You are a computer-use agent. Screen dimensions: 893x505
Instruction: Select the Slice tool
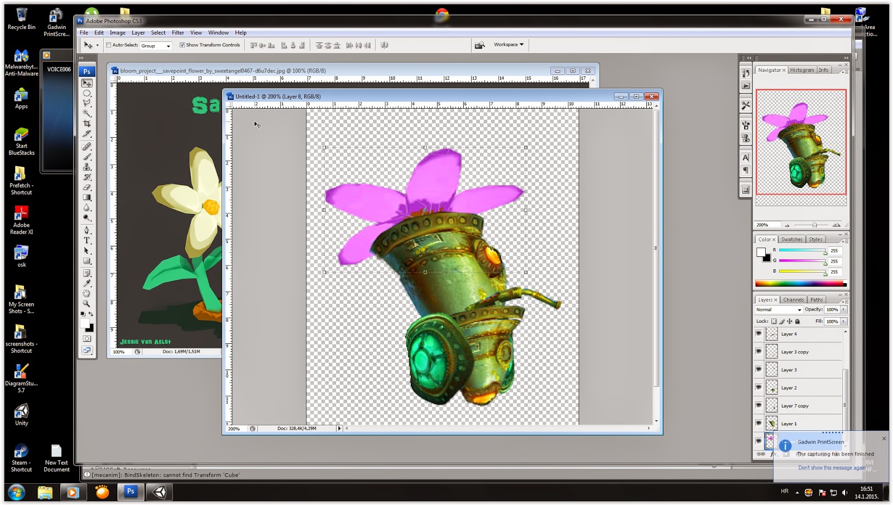87,134
